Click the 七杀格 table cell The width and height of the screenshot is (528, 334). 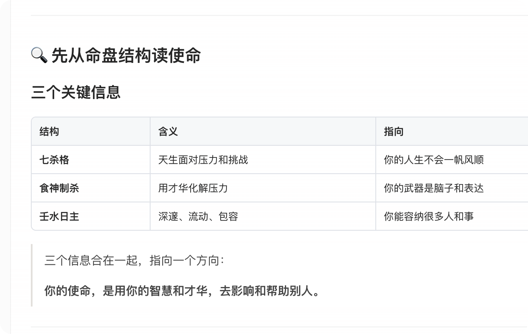pyautogui.click(x=54, y=160)
